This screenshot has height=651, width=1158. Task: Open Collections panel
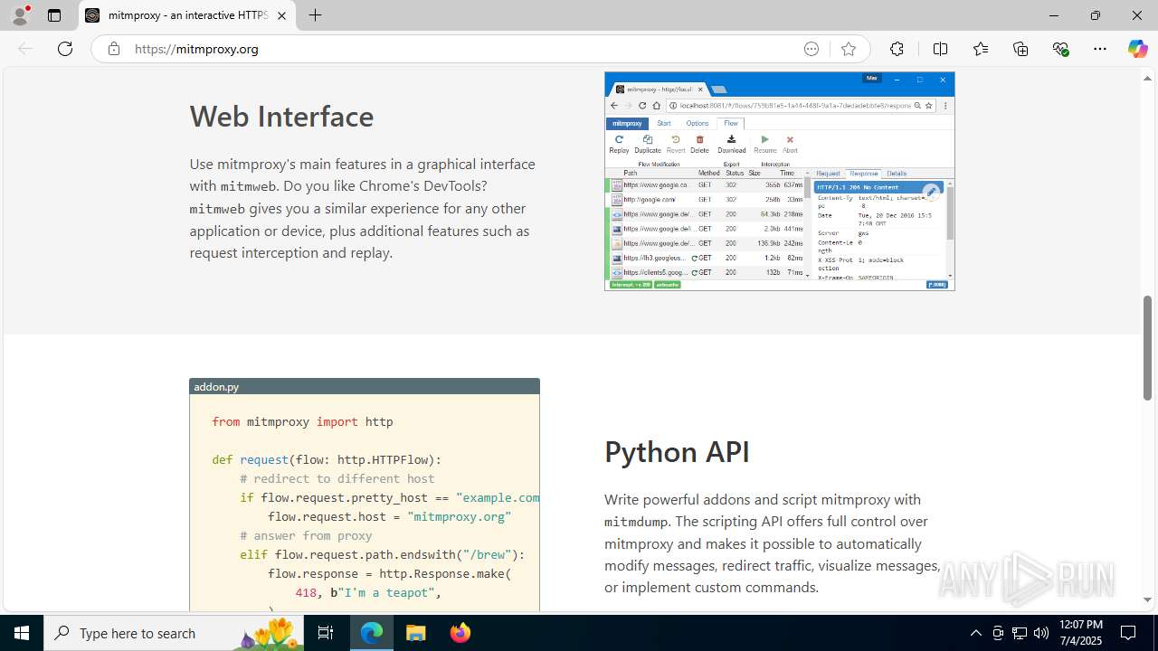(x=1020, y=49)
